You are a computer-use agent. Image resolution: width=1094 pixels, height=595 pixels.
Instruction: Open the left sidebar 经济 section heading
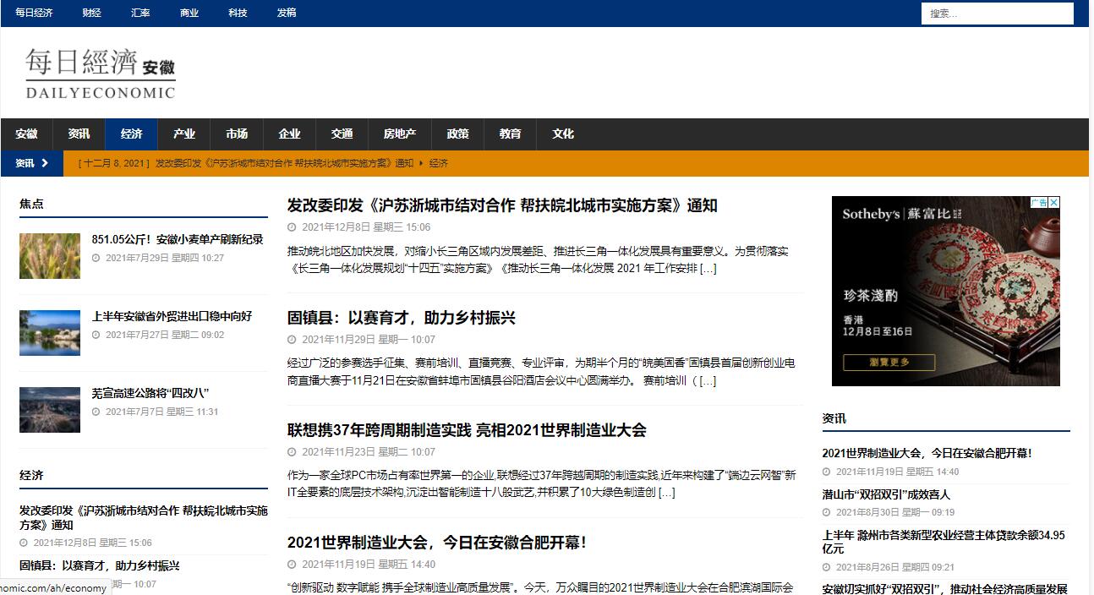[31, 475]
